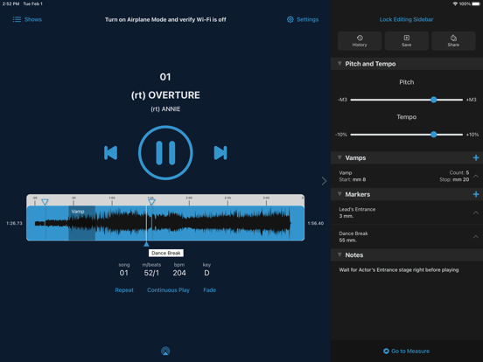Add a new marker
This screenshot has width=483, height=362.
476,194
